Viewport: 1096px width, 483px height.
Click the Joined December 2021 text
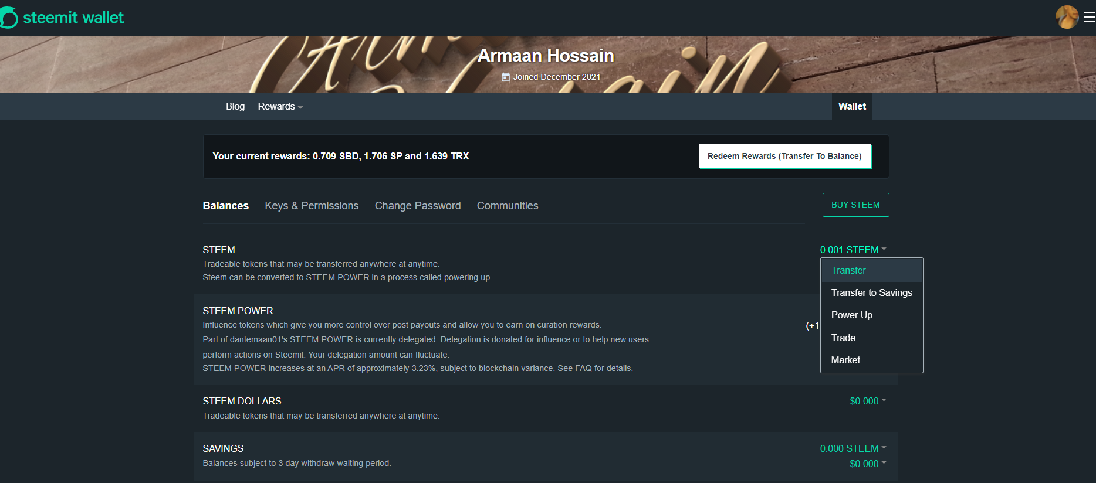[x=557, y=77]
